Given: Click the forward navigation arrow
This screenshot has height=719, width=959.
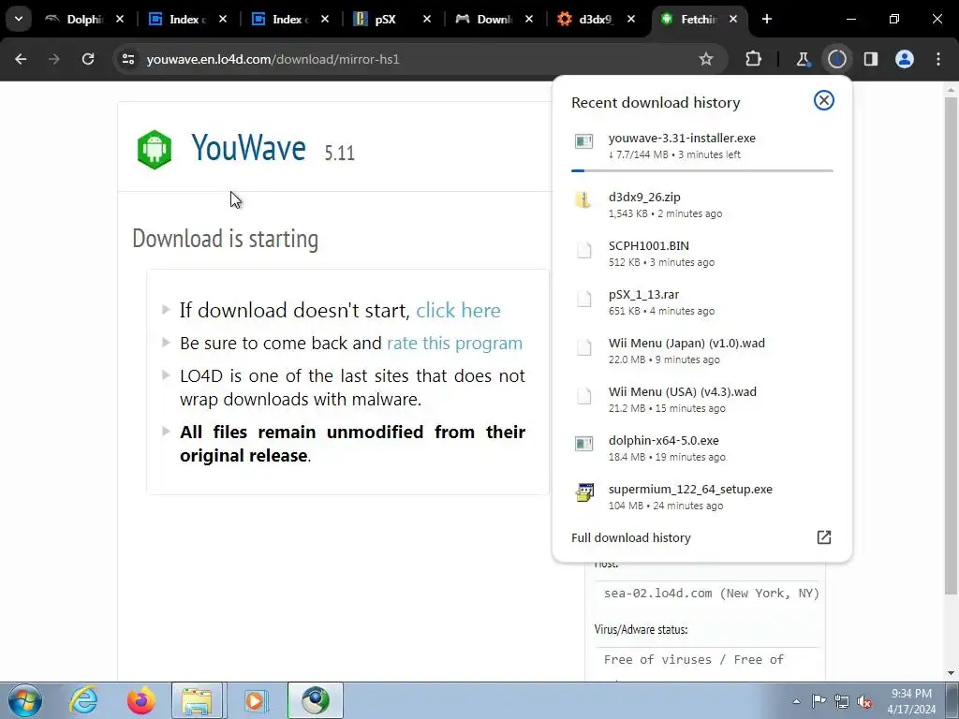Looking at the screenshot, I should tap(54, 59).
